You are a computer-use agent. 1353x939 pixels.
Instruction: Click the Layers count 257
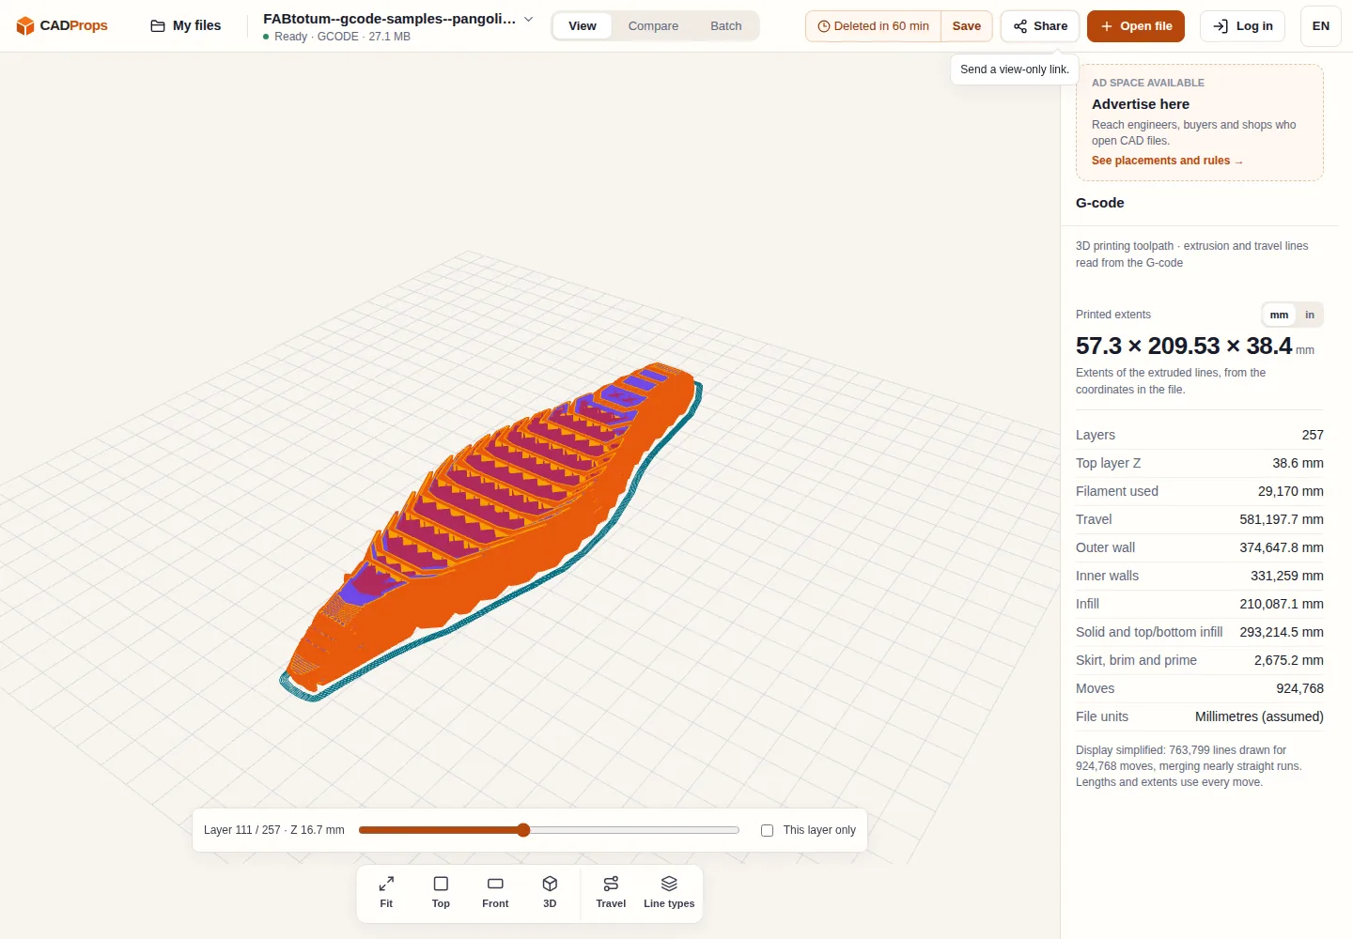pos(1313,435)
